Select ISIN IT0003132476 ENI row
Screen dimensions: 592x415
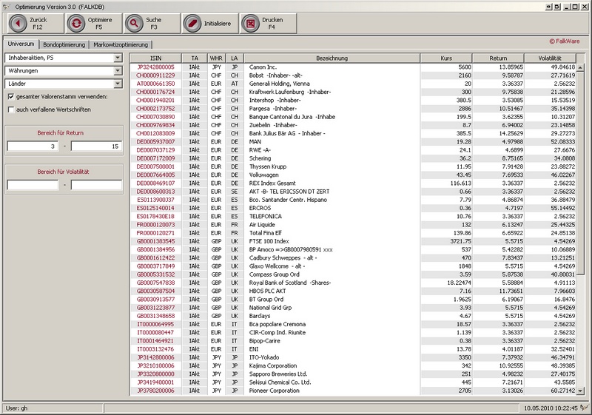(x=353, y=349)
